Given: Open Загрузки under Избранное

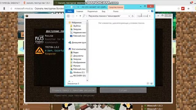Looking at the screenshot, I should [x=77, y=29].
